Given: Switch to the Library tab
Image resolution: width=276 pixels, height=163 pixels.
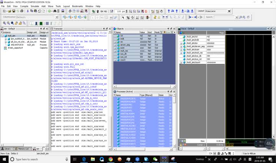Looking at the screenshot, I should 6,149.
